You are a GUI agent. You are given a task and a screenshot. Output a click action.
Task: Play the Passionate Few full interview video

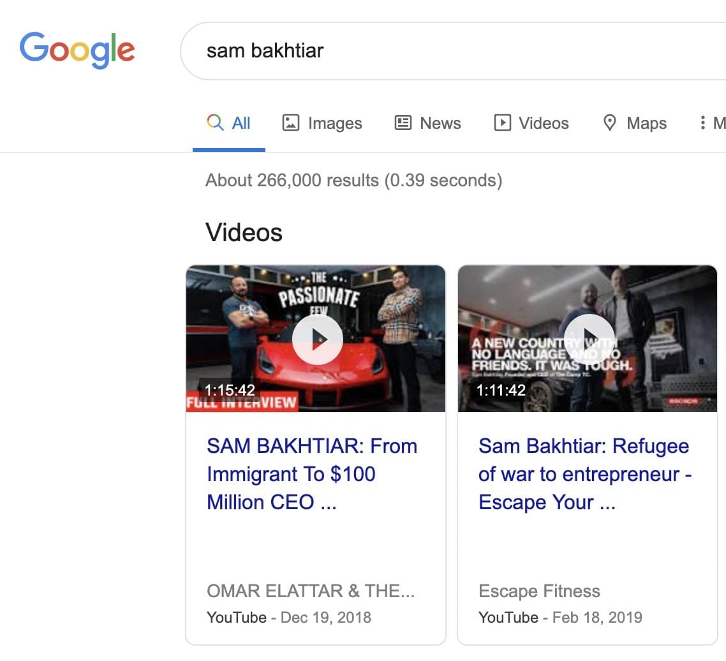(317, 339)
